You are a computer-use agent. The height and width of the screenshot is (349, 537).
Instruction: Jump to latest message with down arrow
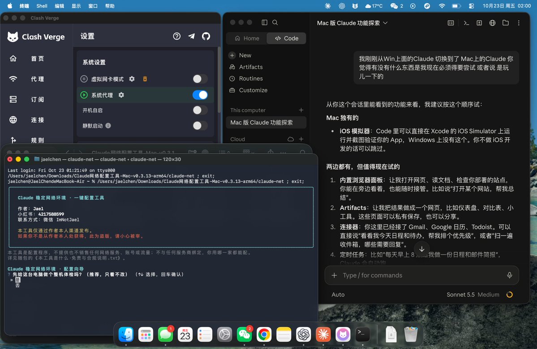click(x=422, y=249)
